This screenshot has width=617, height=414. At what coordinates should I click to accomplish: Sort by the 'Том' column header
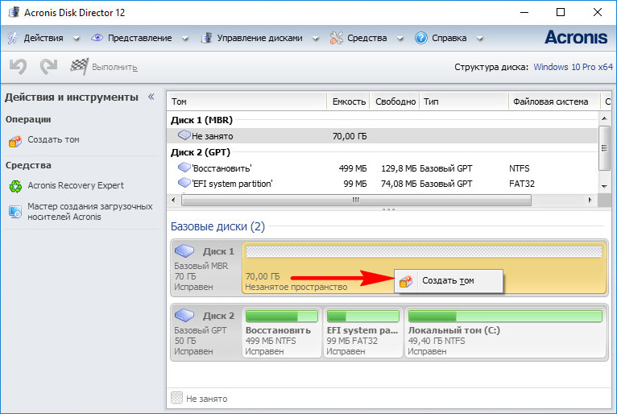click(x=246, y=101)
